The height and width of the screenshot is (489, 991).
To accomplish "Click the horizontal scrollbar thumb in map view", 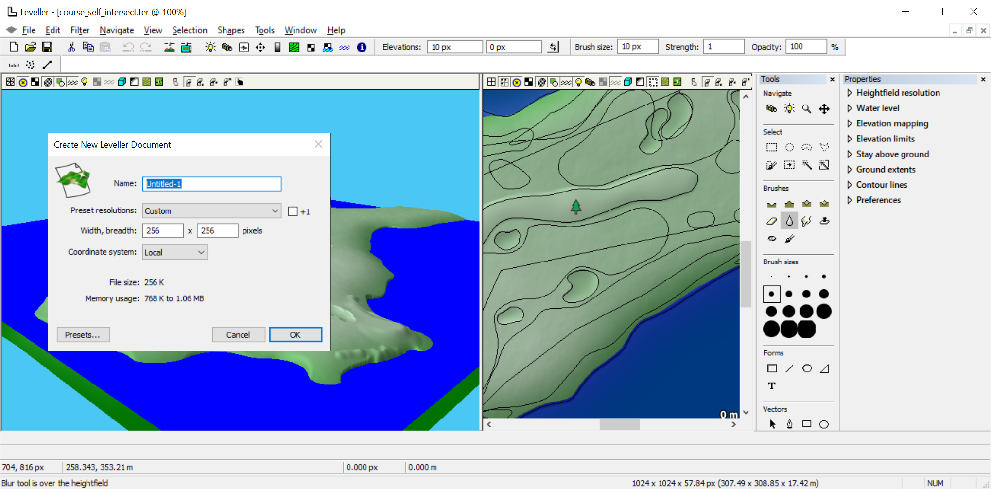I will [x=619, y=424].
